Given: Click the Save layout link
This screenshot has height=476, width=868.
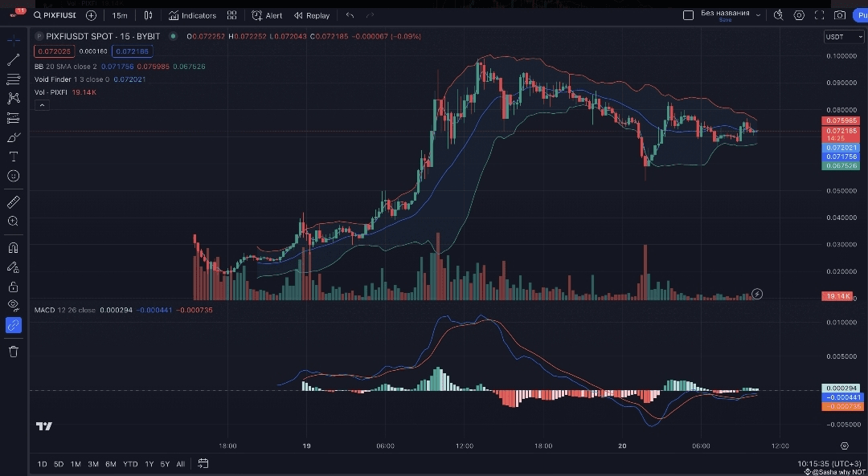Looking at the screenshot, I should [725, 20].
